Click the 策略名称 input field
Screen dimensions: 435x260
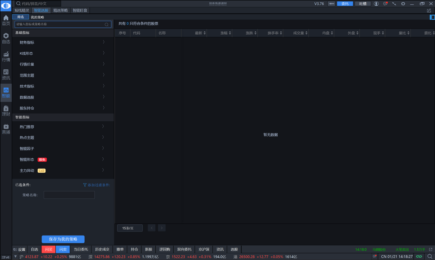(69, 195)
